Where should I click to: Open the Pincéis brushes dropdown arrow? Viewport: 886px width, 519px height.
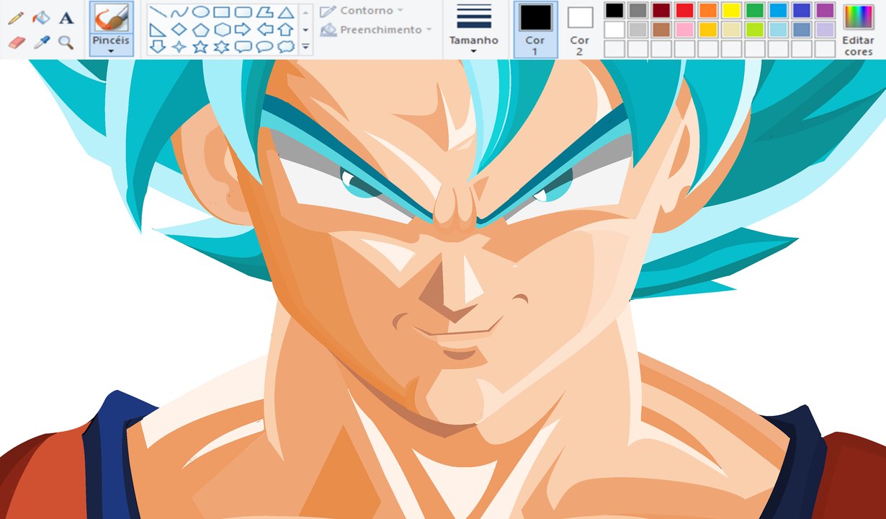(112, 51)
